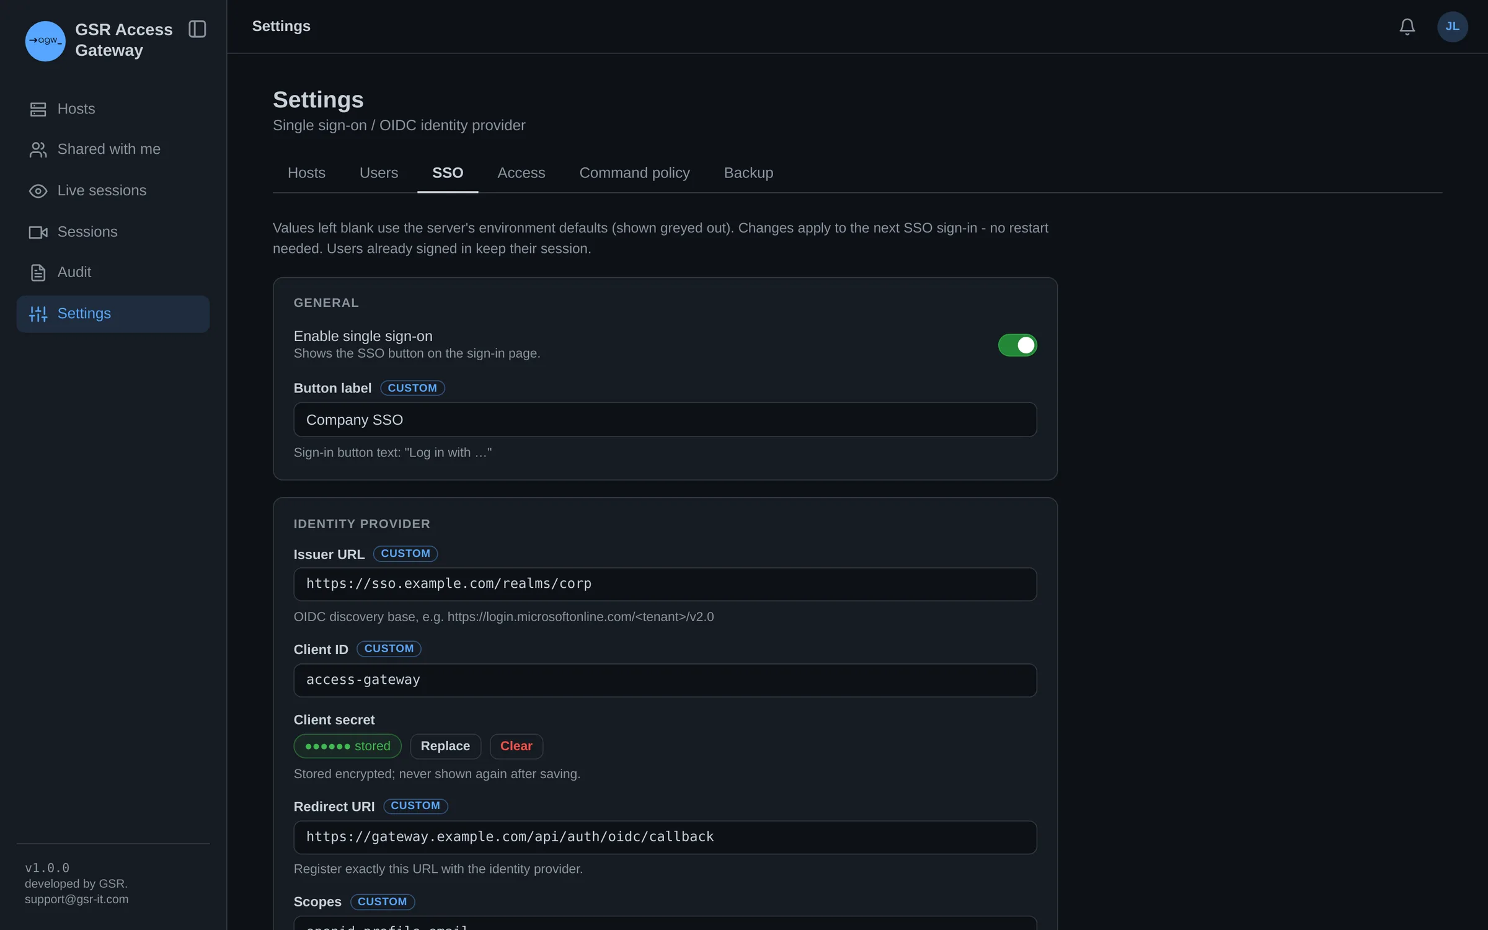Click the CUSTOM badge beside Client ID
The image size is (1488, 930).
point(389,649)
